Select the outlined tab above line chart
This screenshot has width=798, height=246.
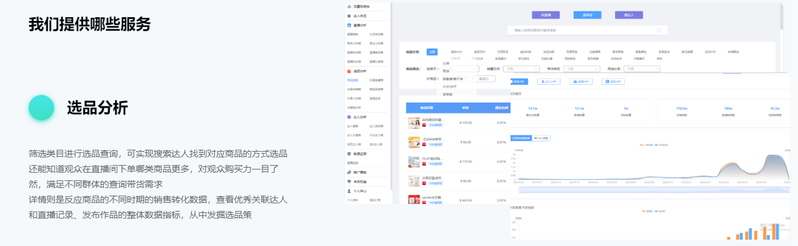[x=541, y=138]
